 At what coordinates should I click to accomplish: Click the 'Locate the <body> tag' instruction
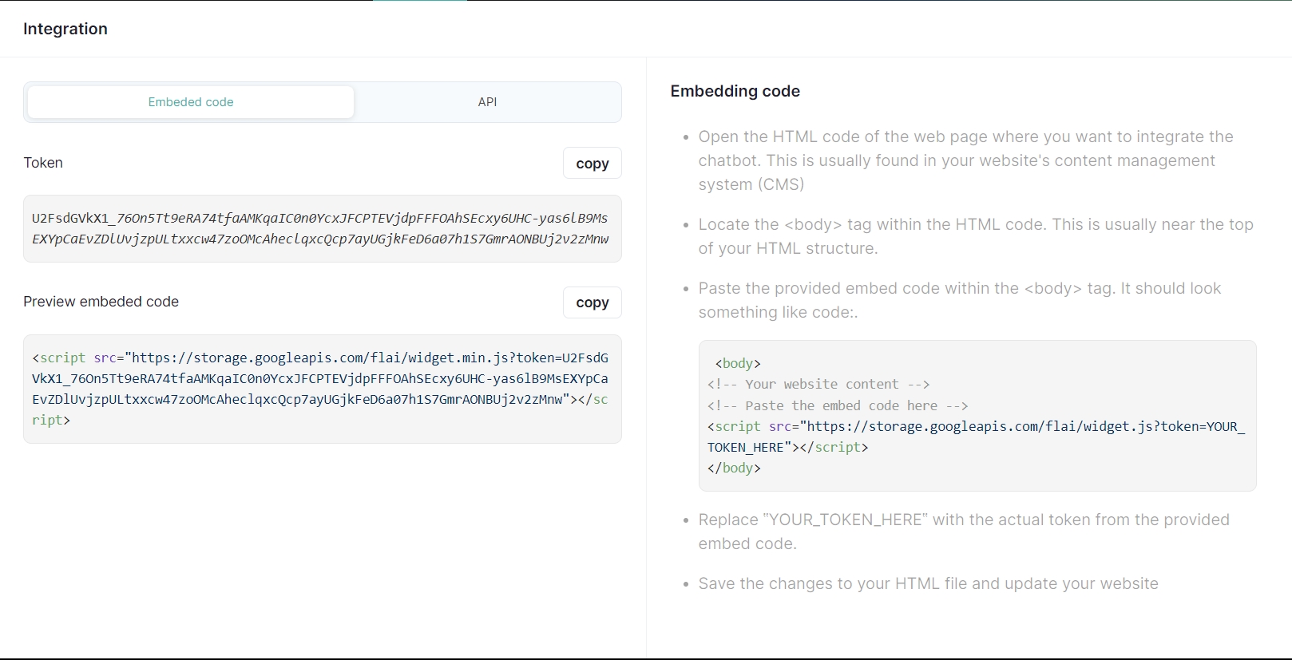tap(975, 236)
